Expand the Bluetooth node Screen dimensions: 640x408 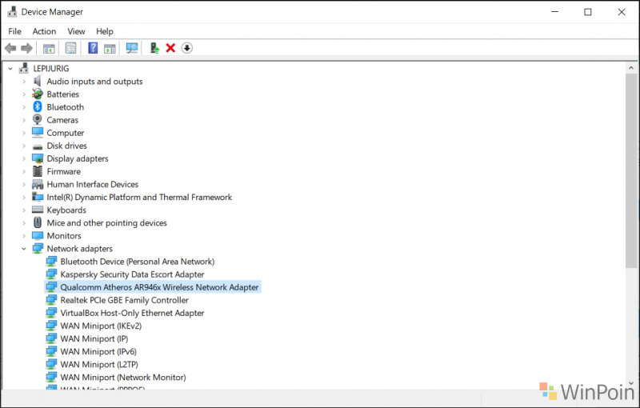coord(24,107)
